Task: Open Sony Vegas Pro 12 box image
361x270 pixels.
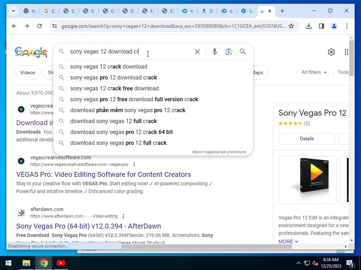Action: 308,180
